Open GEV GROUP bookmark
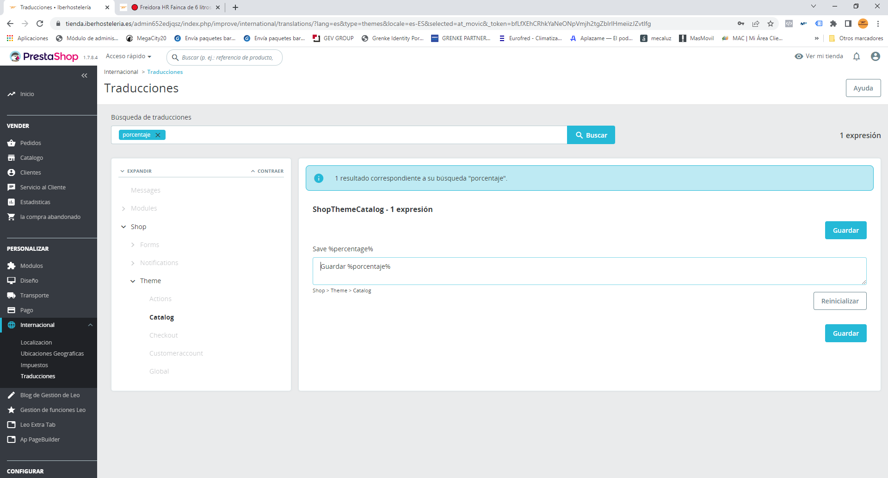888x478 pixels. 333,38
